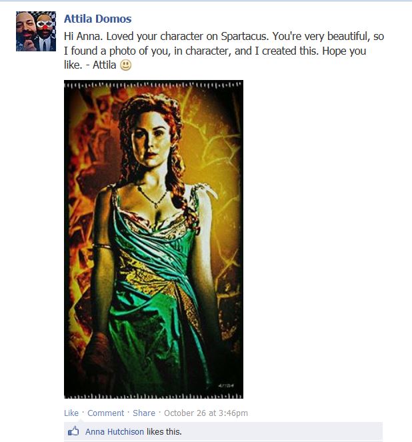
Task: Open Attila Domos's profile picture thumbnail
Action: coord(36,31)
